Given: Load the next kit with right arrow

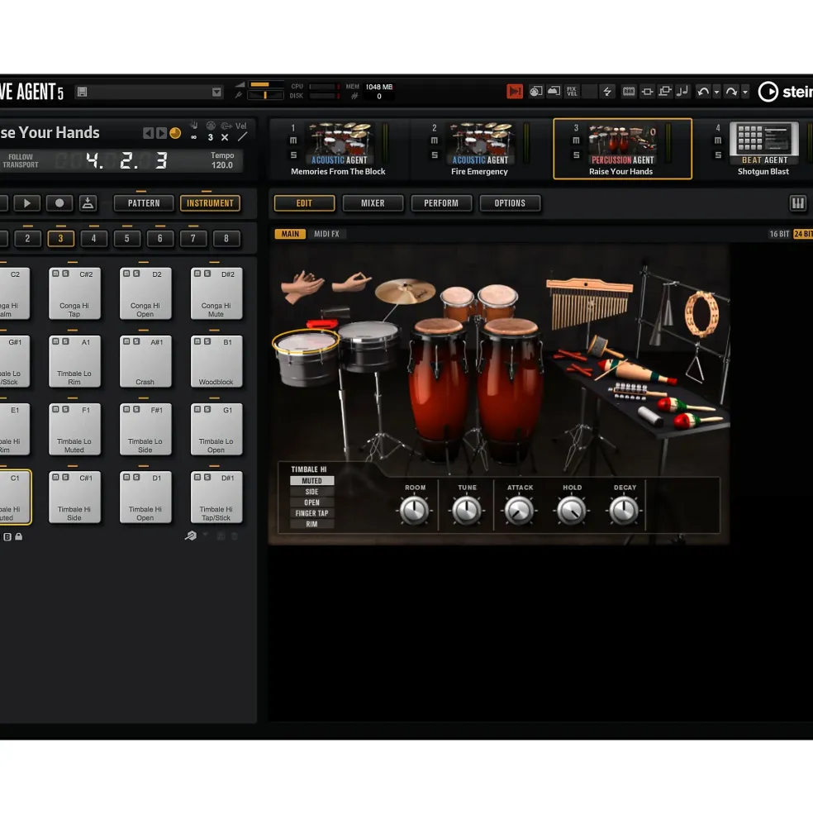Looking at the screenshot, I should pos(161,133).
